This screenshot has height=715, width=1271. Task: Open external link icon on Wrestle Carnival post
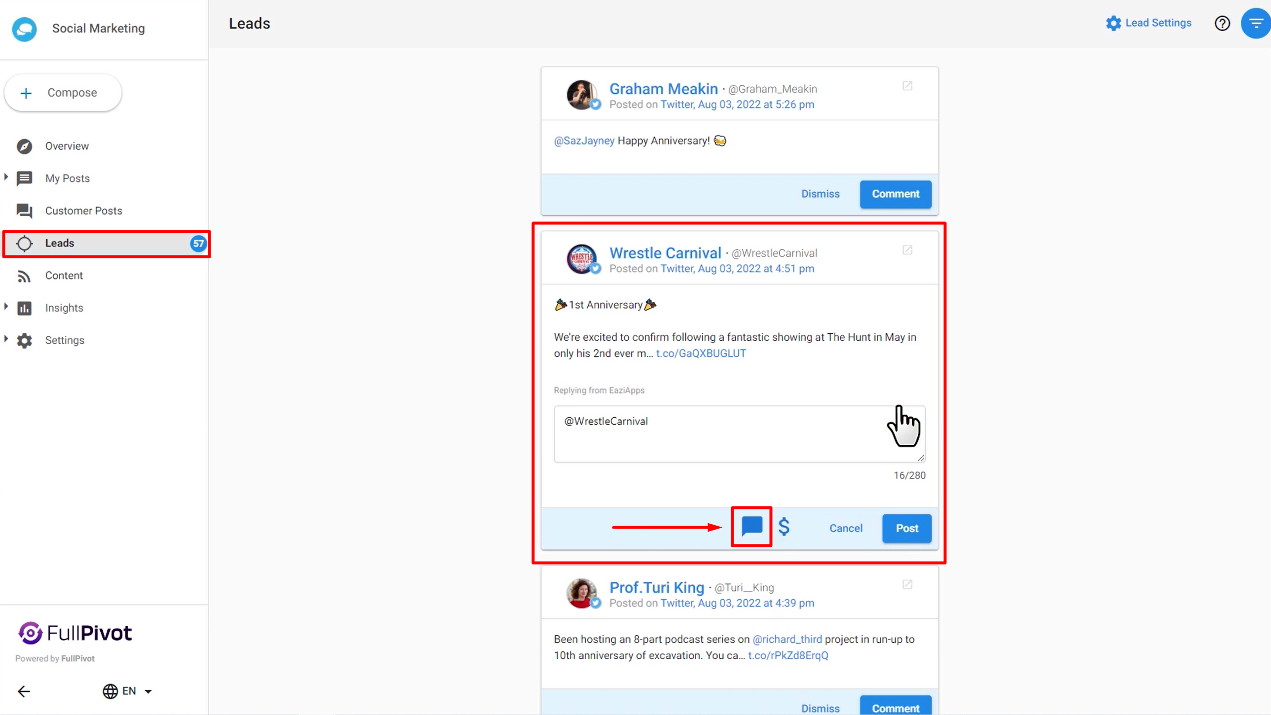pos(907,250)
